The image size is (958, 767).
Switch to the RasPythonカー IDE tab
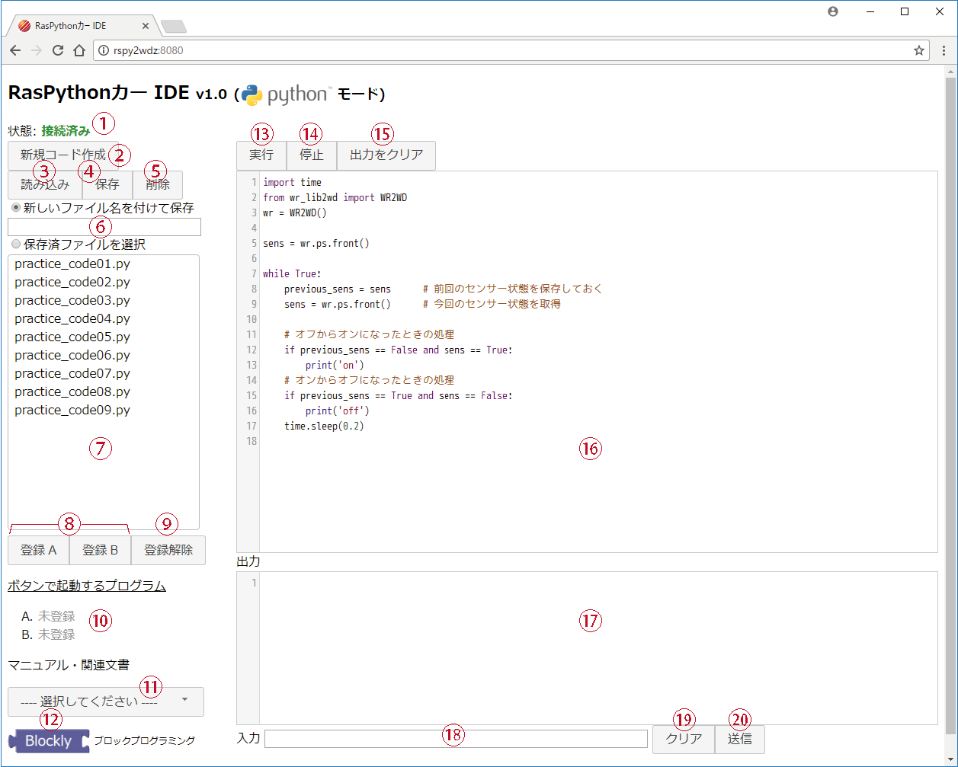click(84, 25)
